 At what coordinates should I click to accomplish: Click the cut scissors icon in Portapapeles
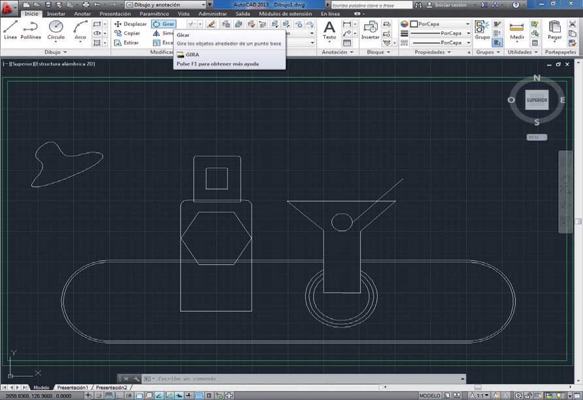coord(573,24)
